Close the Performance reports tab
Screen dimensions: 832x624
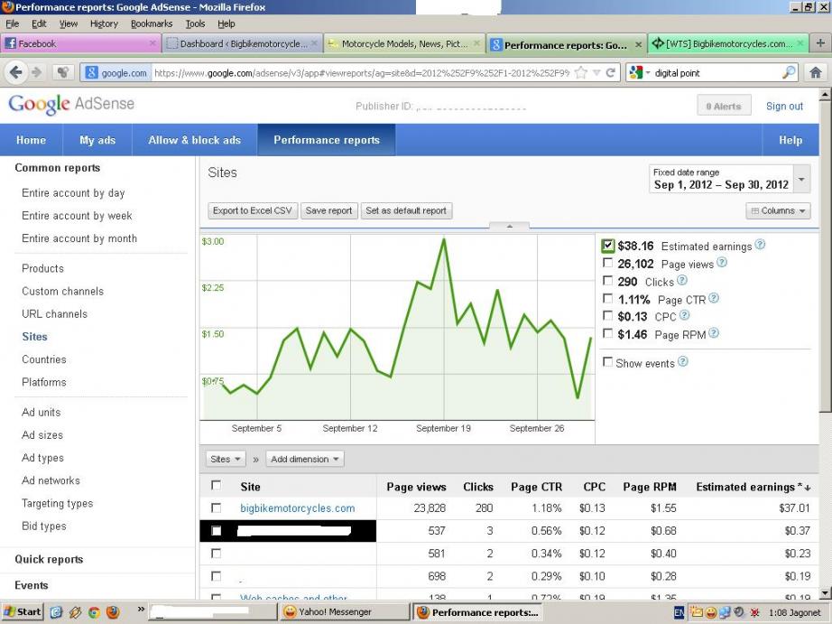638,44
